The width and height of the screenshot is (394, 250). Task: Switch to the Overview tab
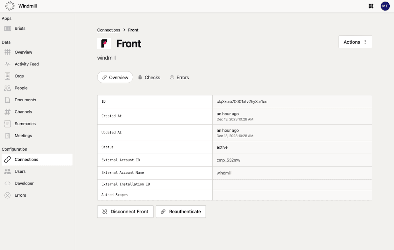pyautogui.click(x=115, y=77)
